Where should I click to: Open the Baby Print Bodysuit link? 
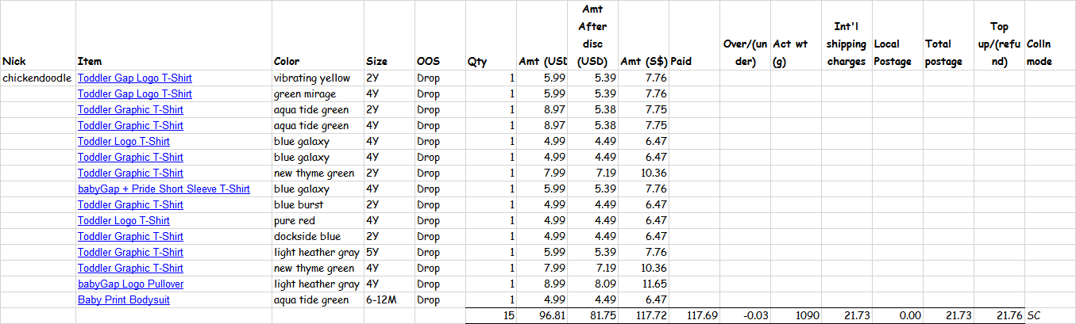(x=123, y=300)
